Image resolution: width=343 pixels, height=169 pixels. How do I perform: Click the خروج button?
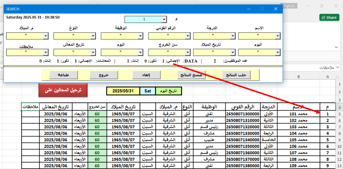104,75
